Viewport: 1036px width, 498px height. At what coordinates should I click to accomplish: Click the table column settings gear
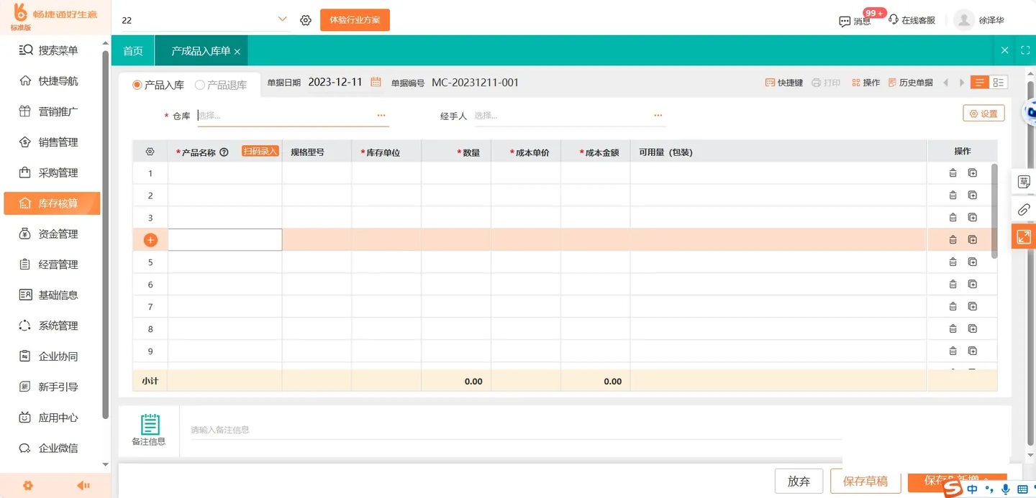point(150,152)
